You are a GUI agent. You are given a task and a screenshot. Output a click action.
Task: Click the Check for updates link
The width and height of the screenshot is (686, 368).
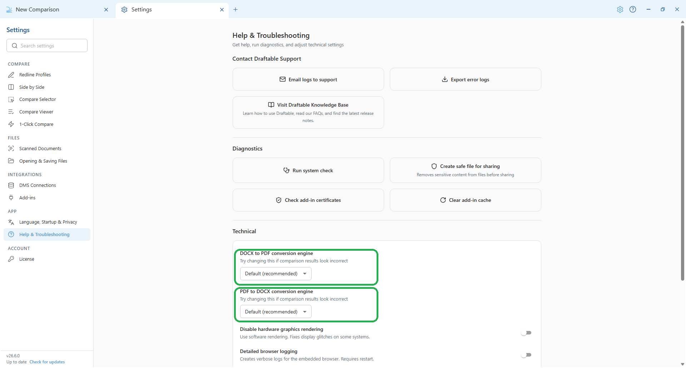click(x=47, y=362)
